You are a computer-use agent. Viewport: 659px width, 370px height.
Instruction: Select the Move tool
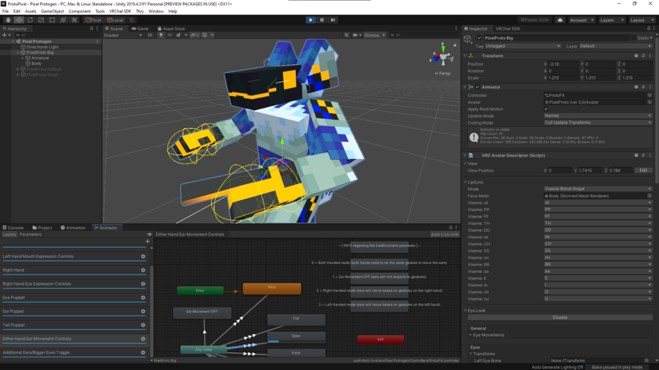coord(19,20)
